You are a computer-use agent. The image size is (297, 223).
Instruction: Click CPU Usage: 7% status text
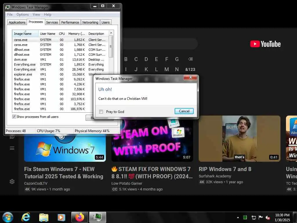[48, 131]
